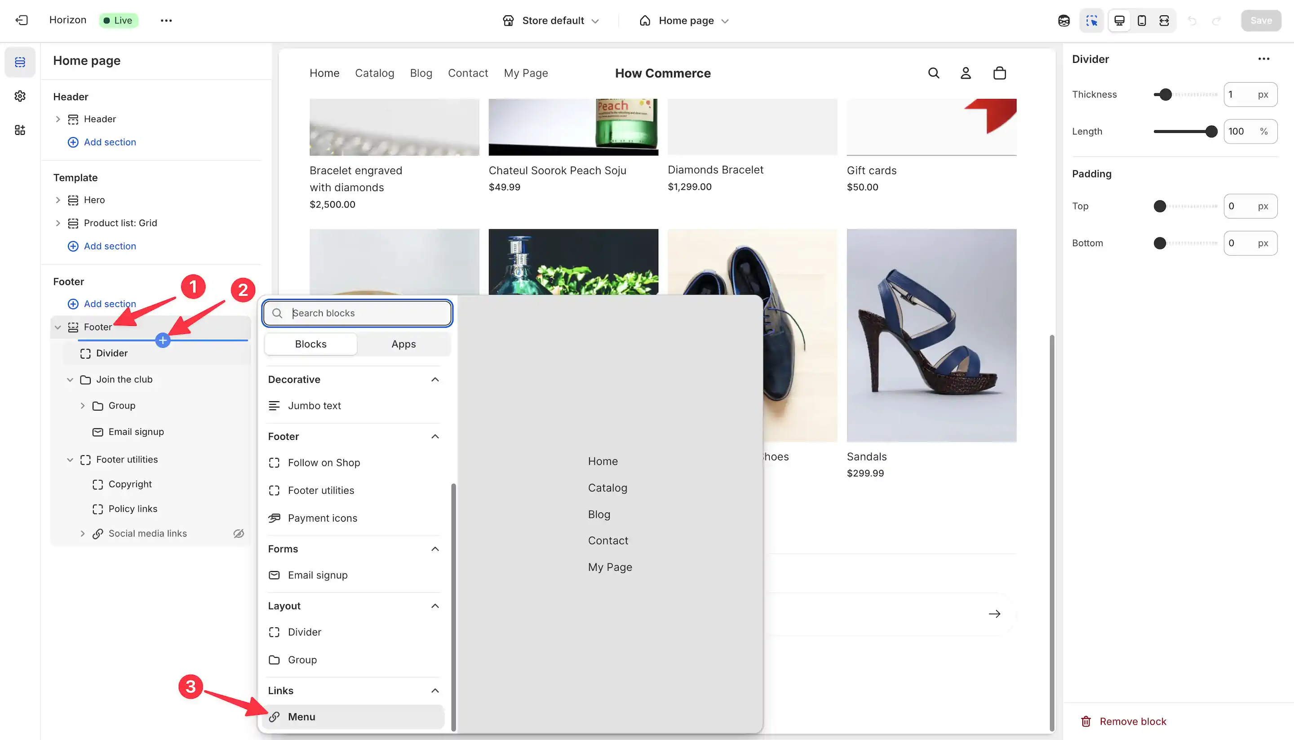
Task: Collapse the Footer category in block picker
Action: (x=435, y=437)
